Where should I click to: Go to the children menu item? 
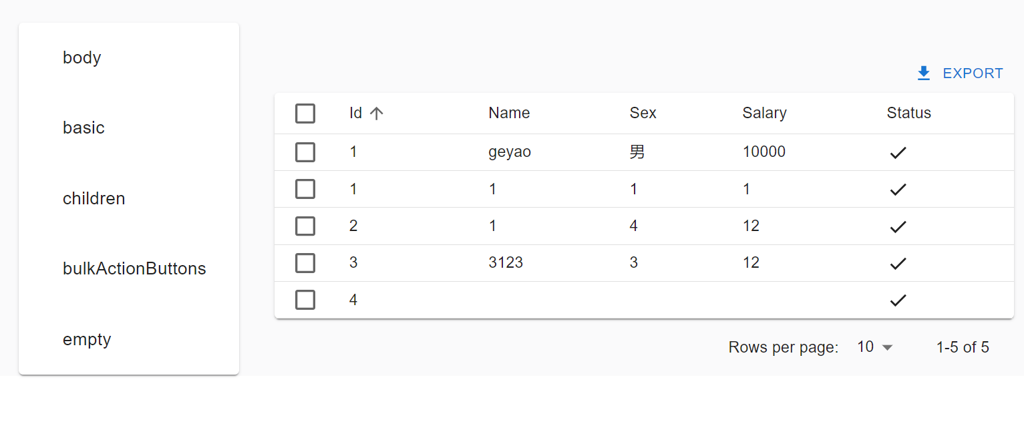tap(94, 199)
